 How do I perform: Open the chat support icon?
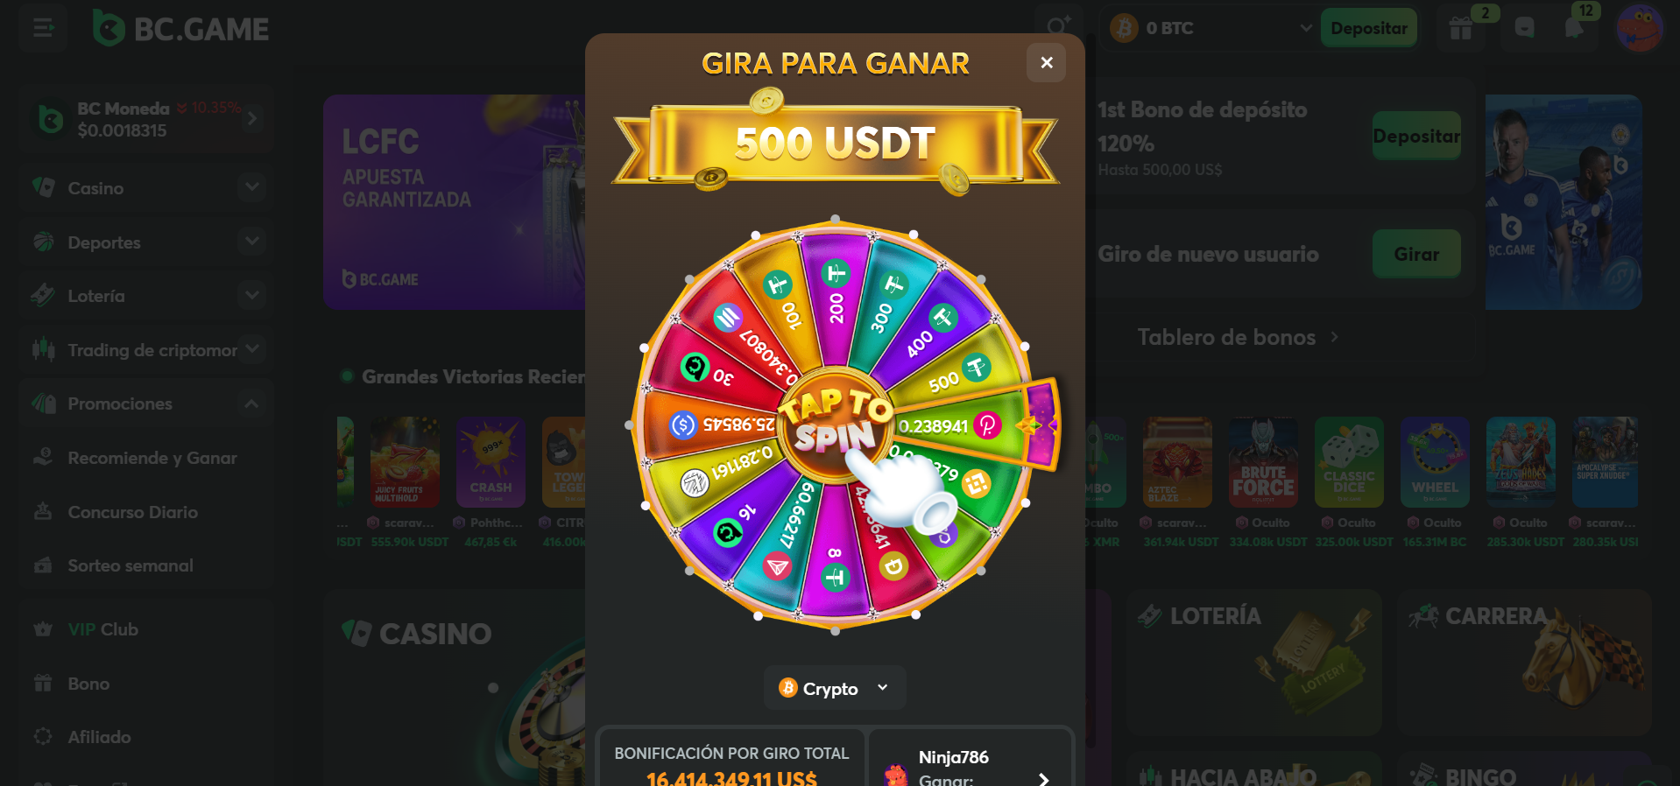1524,28
